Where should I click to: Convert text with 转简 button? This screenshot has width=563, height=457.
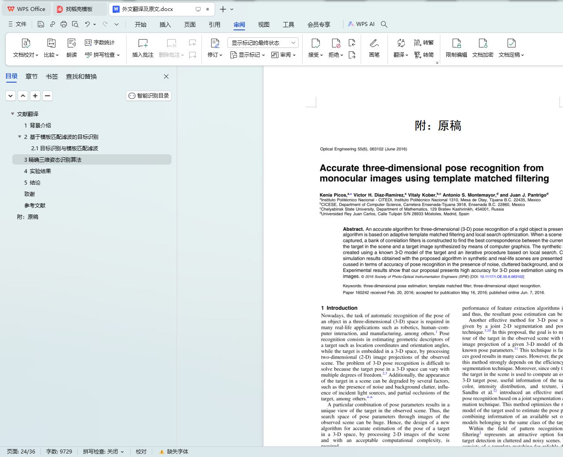tap(424, 55)
